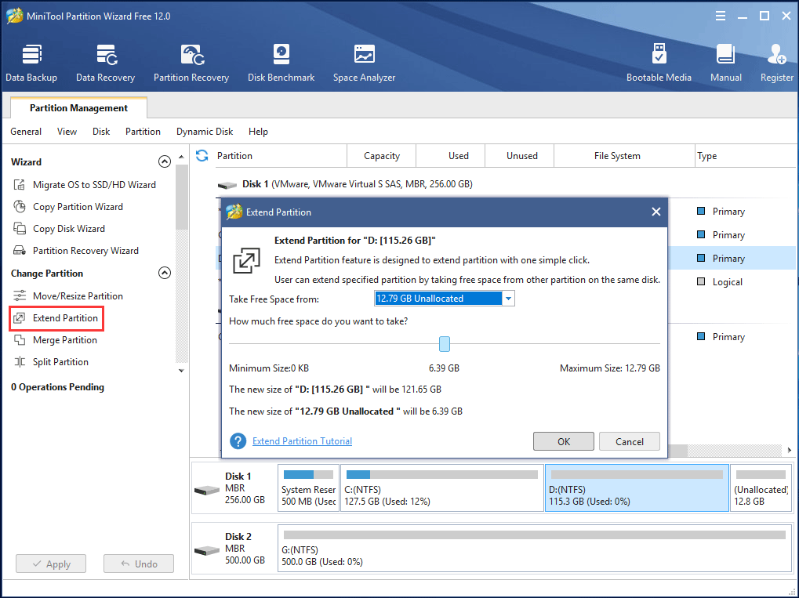Click the Undo button

[x=139, y=564]
